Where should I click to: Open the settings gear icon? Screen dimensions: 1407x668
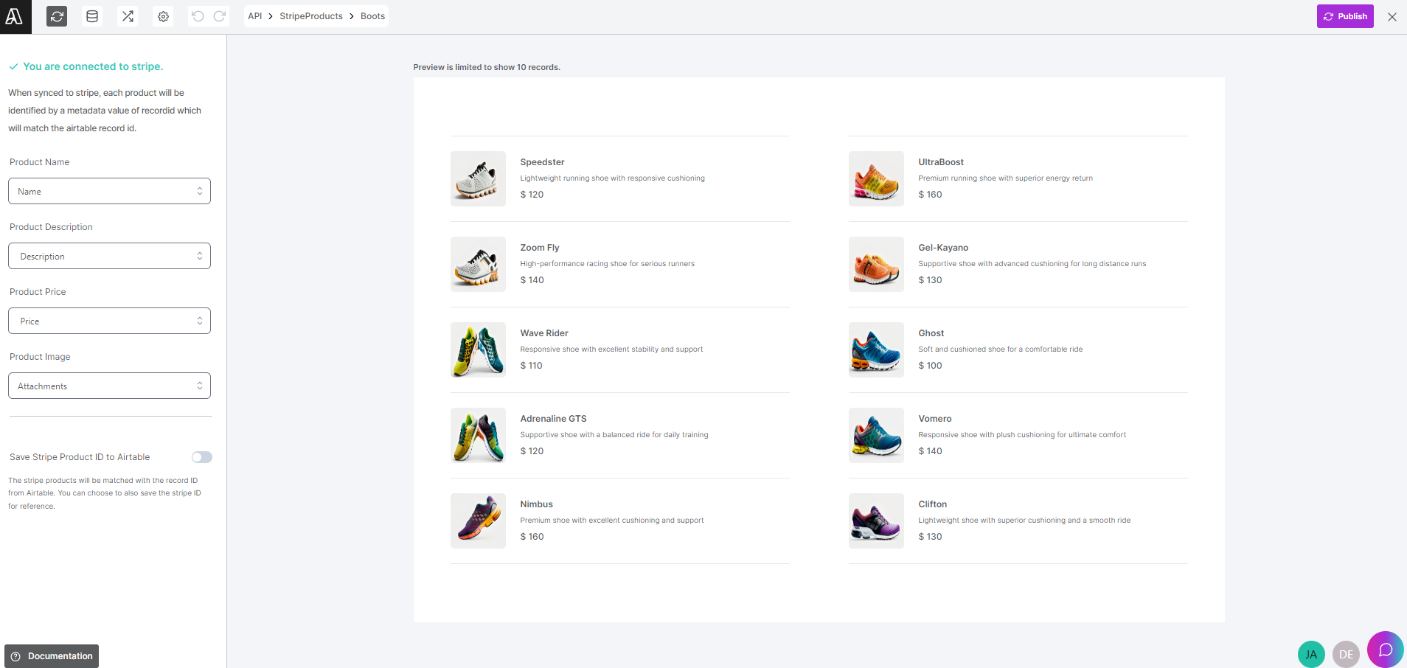(x=163, y=16)
